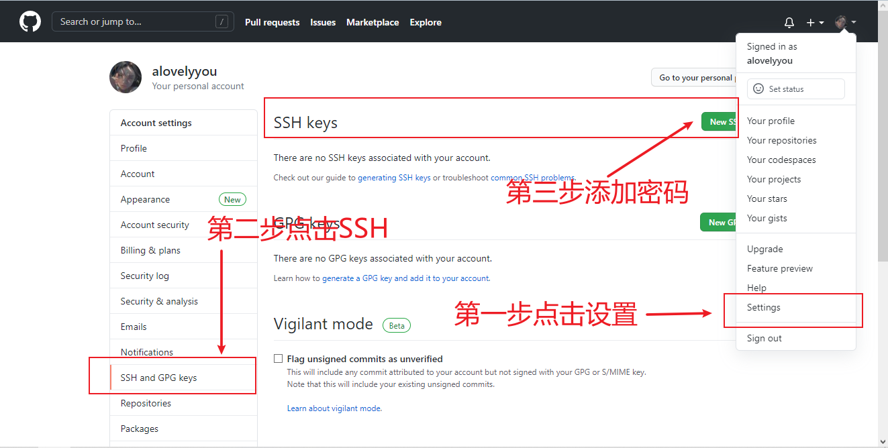
Task: Select SSH and GPG keys sidebar item
Action: (x=183, y=378)
